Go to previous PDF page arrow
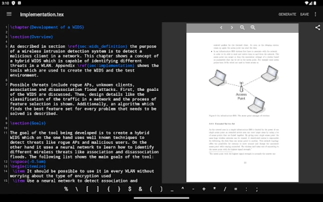323x202 pixels. point(221,27)
